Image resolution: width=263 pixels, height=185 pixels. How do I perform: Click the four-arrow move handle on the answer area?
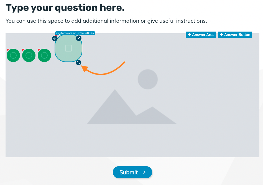pos(55,38)
